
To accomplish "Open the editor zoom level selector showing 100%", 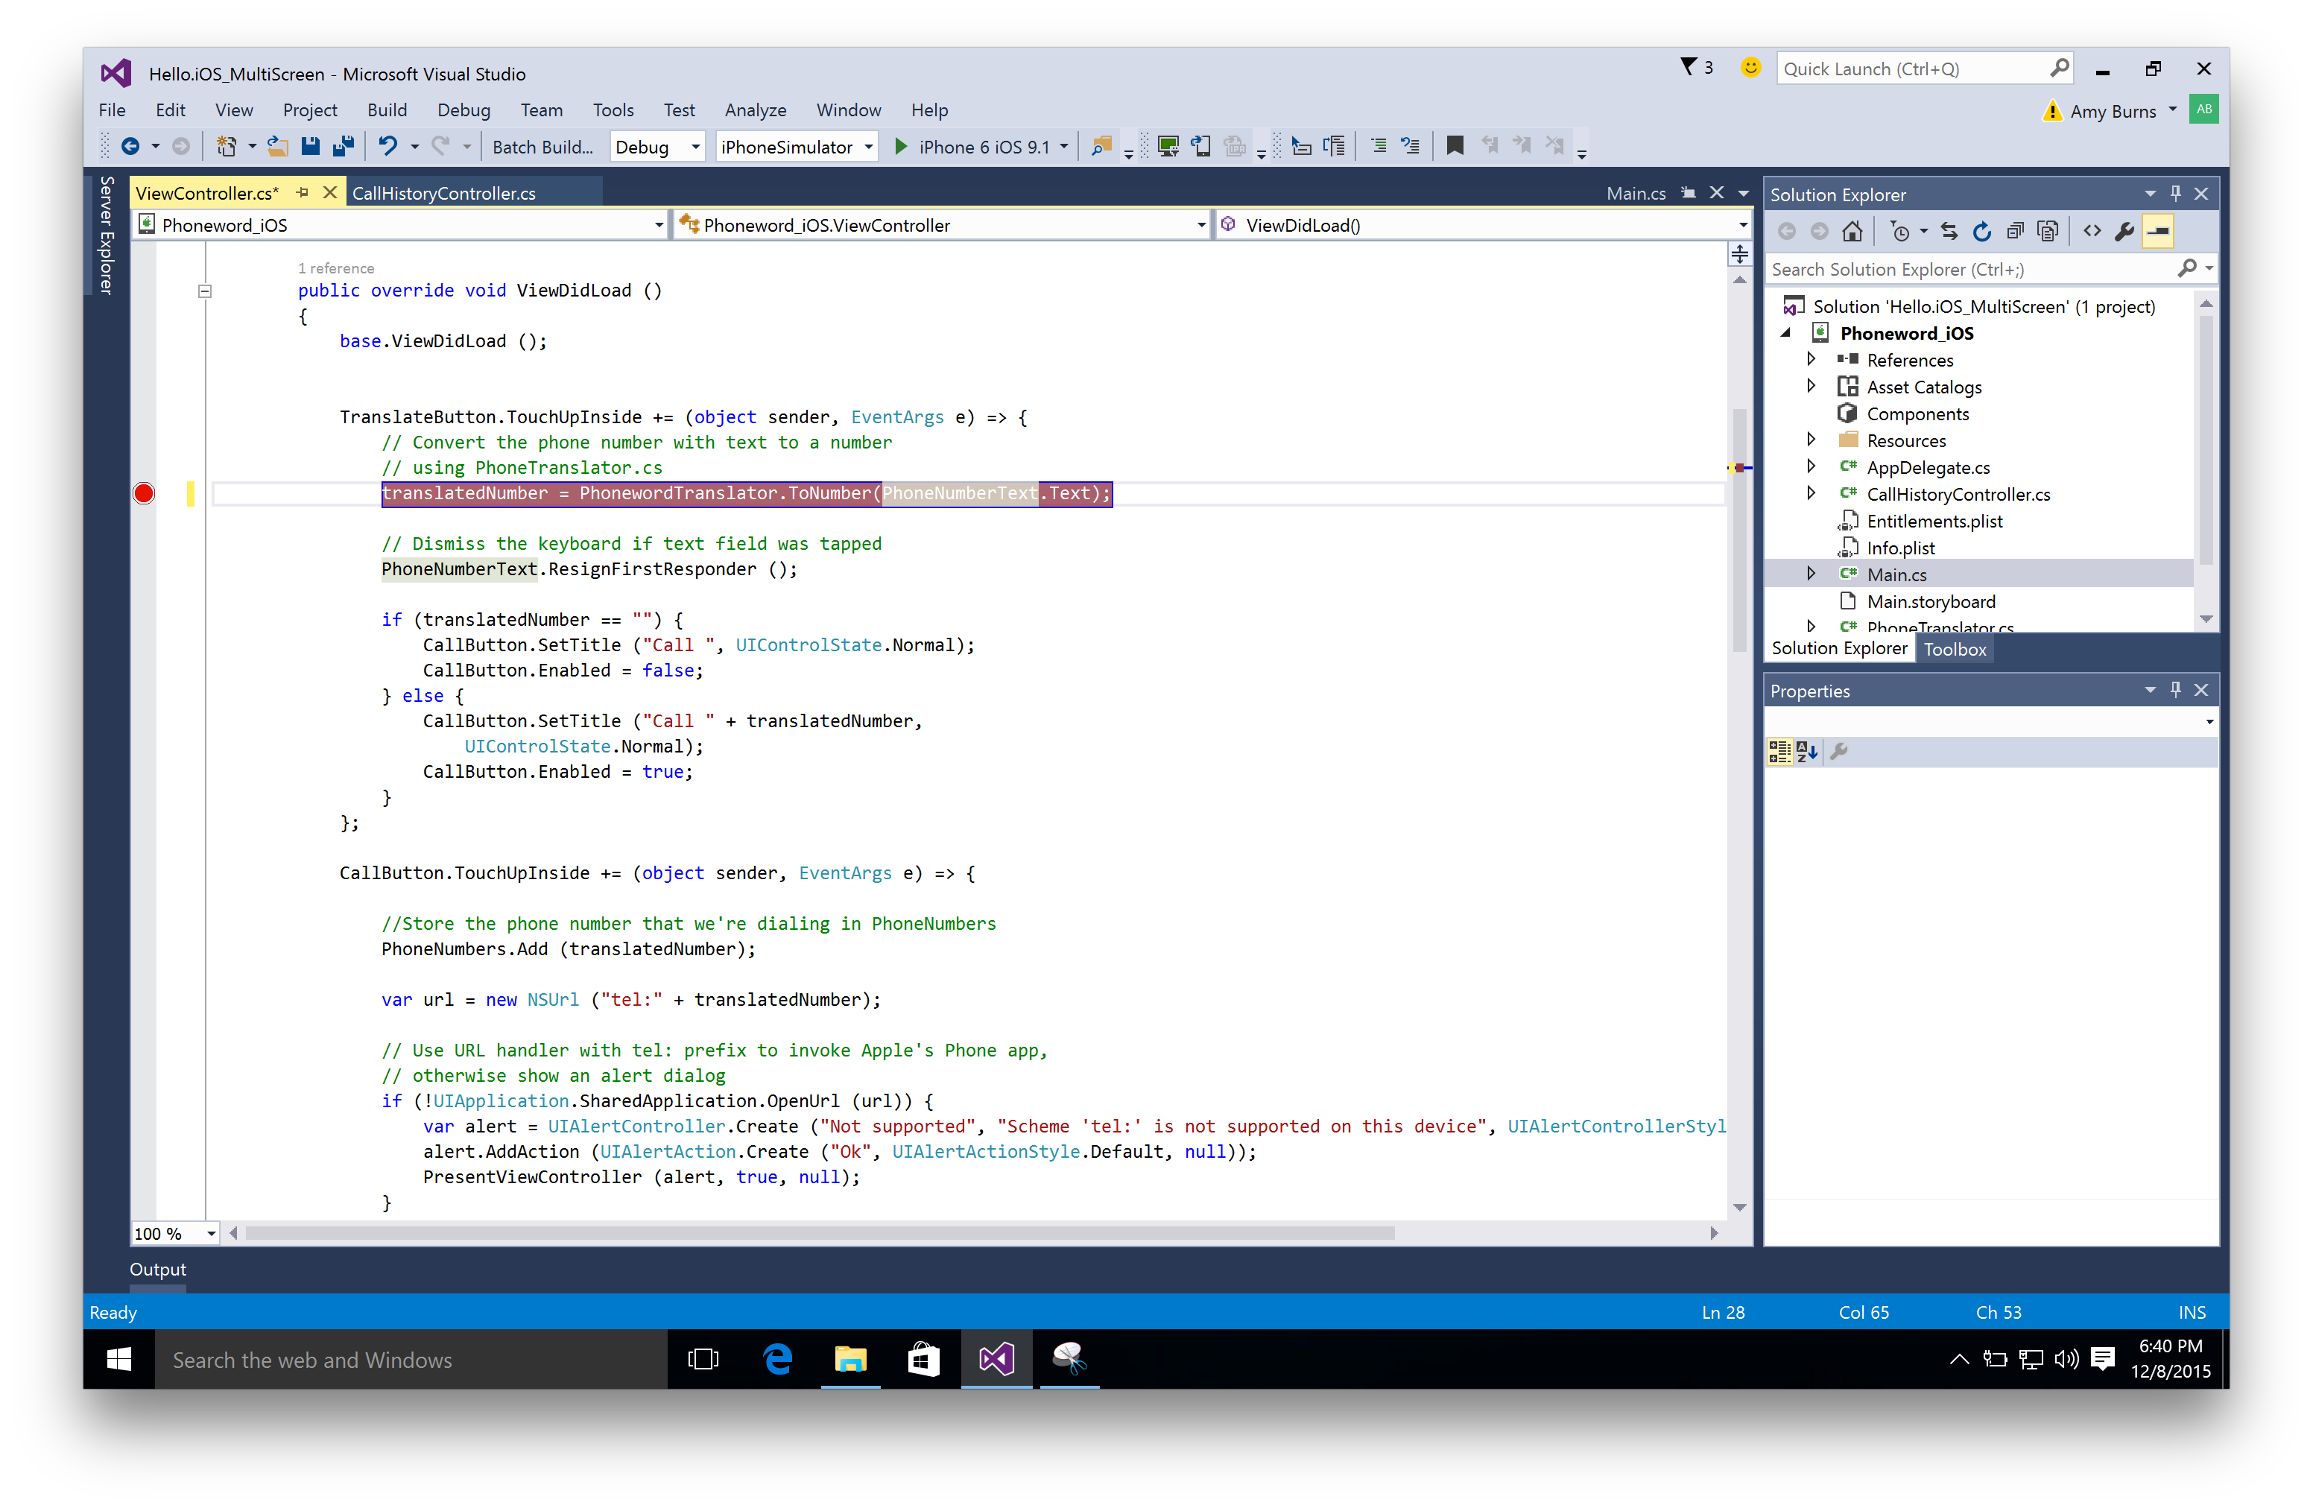I will pos(175,1232).
